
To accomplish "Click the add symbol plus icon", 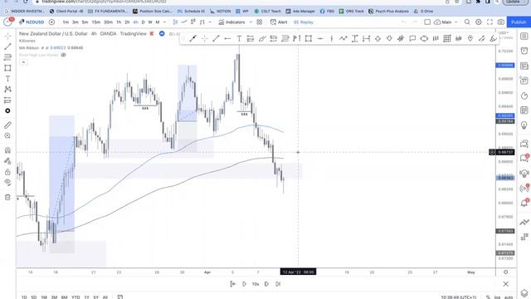I will click(x=51, y=22).
